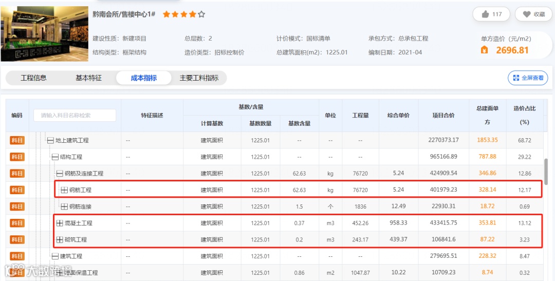Collapse the 地上建筑工程 node

coord(50,141)
